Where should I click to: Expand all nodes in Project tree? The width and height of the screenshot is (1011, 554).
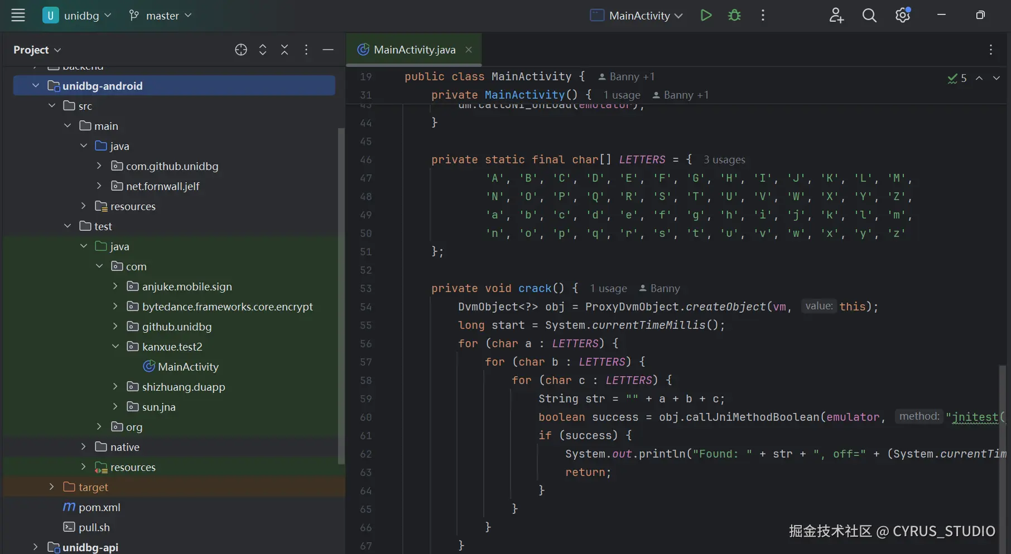pyautogui.click(x=263, y=50)
